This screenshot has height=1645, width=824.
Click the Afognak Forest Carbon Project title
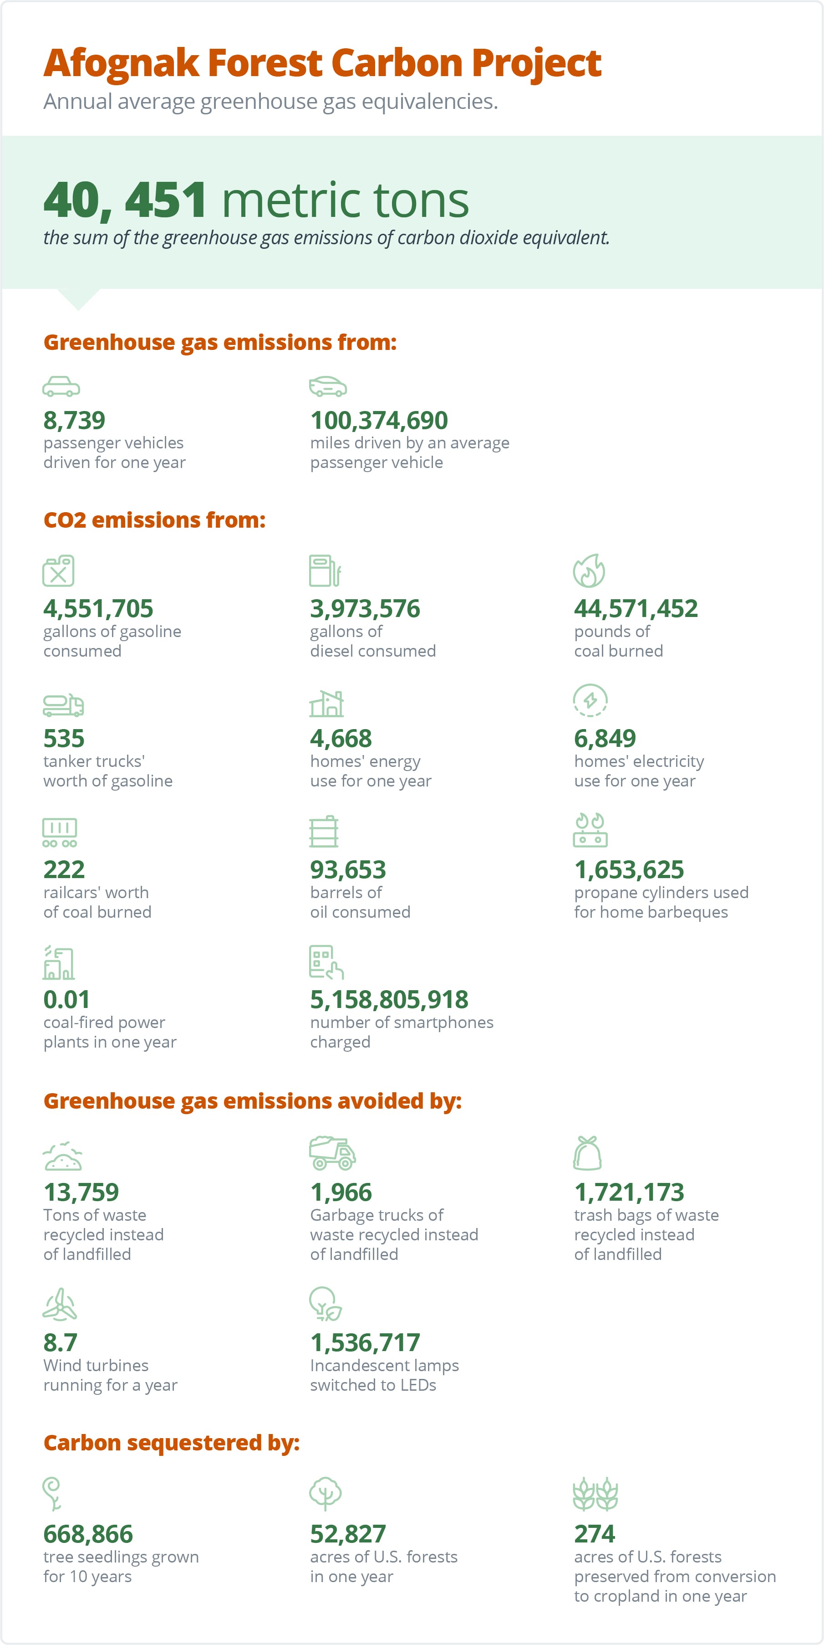322,63
